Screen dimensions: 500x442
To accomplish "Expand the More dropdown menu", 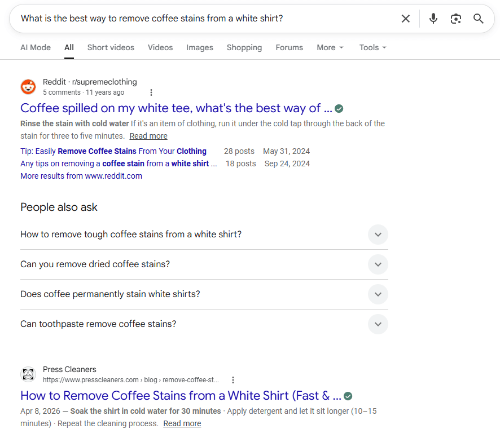I will click(330, 47).
